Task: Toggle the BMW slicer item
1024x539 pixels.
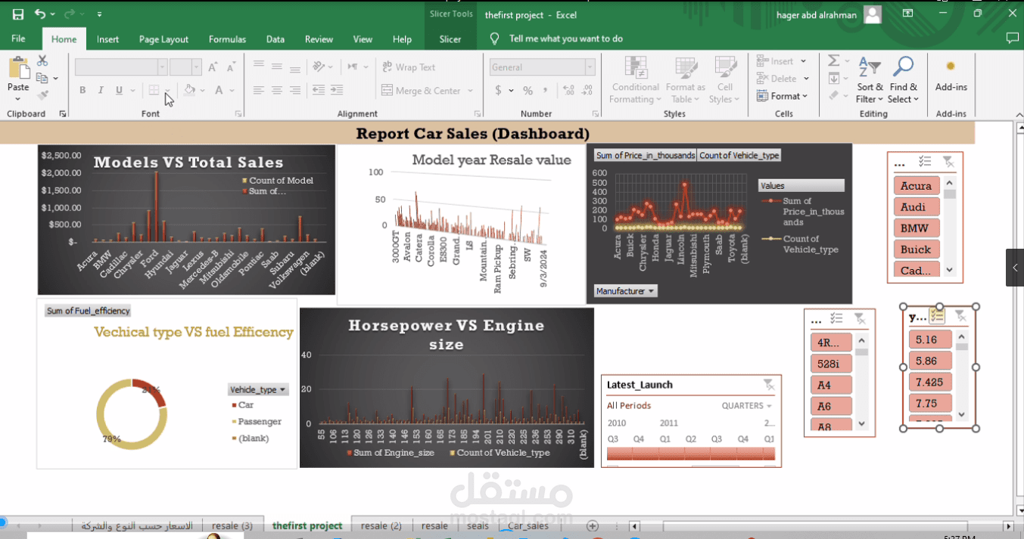Action: [x=916, y=228]
